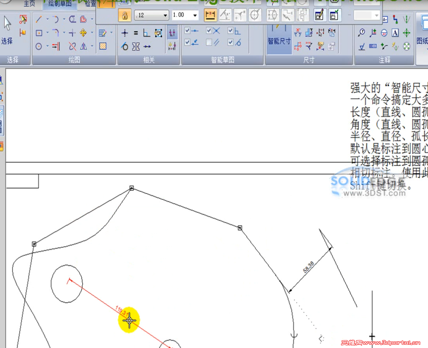Viewport: 428px width, 348px height.
Task: Select the Arc drawing tool
Action: [55, 19]
